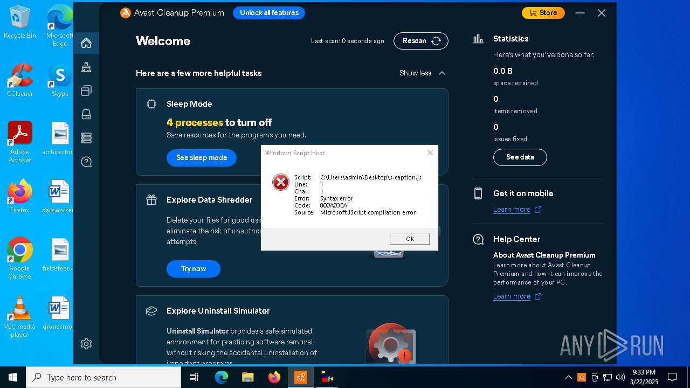
Task: Click the Help Center question icon
Action: pos(478,239)
